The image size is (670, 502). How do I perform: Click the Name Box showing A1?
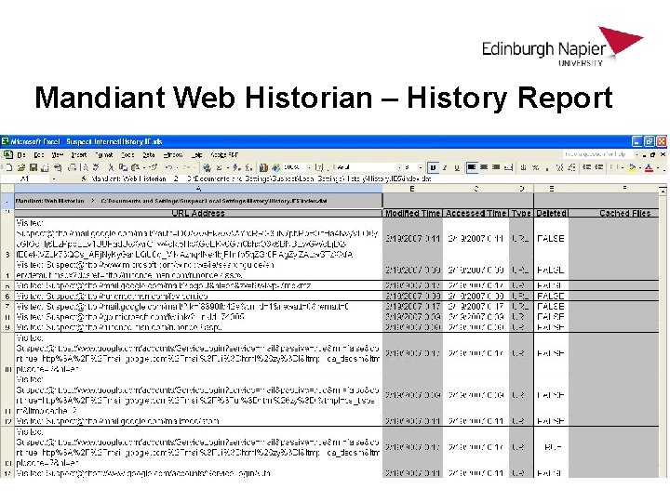[26, 178]
